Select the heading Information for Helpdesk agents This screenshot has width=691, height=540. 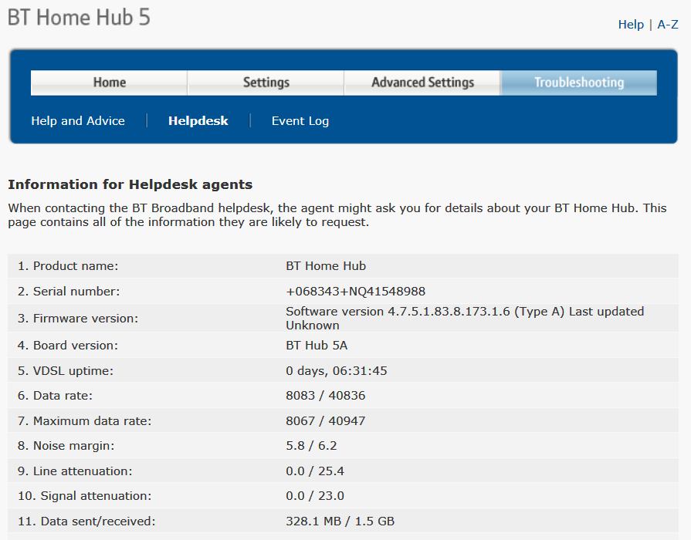(130, 184)
